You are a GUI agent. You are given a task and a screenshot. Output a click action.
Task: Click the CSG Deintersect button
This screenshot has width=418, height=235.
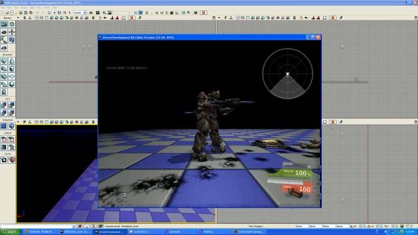[x=12, y=113]
